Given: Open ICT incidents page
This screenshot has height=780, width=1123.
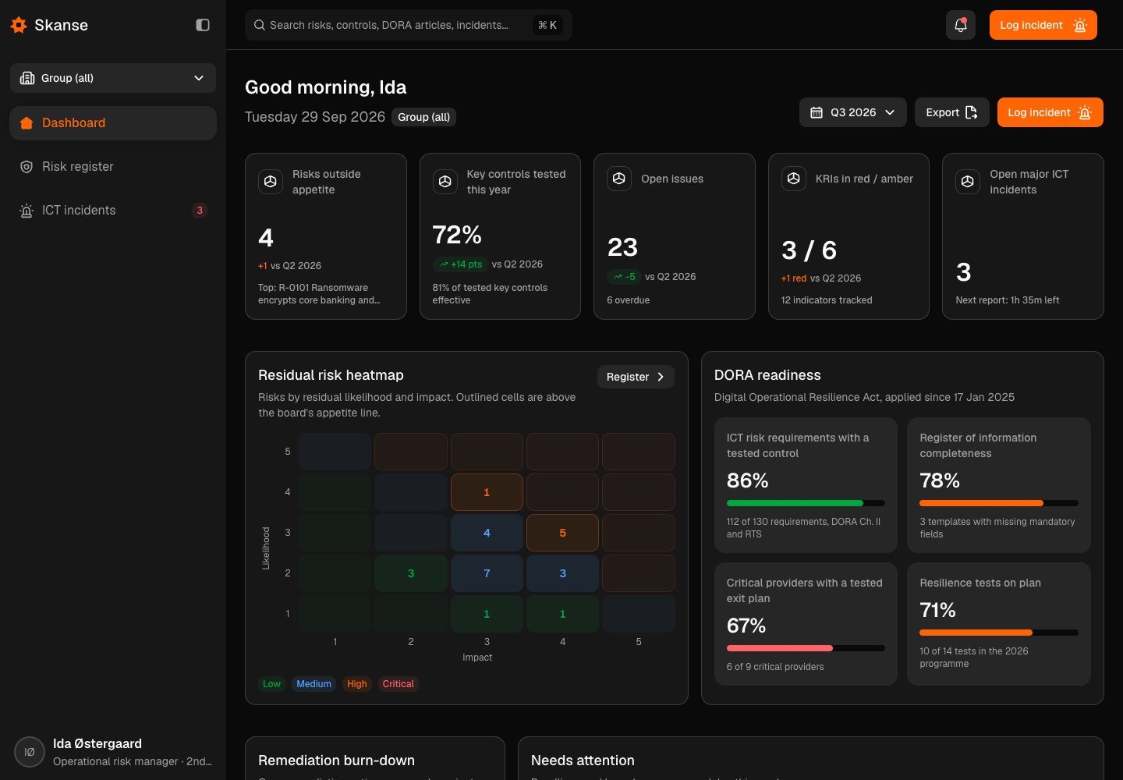Looking at the screenshot, I should [x=113, y=211].
